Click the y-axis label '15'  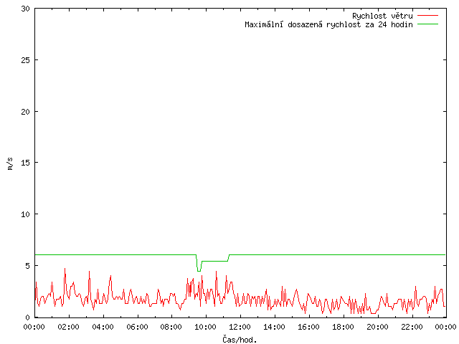click(26, 163)
